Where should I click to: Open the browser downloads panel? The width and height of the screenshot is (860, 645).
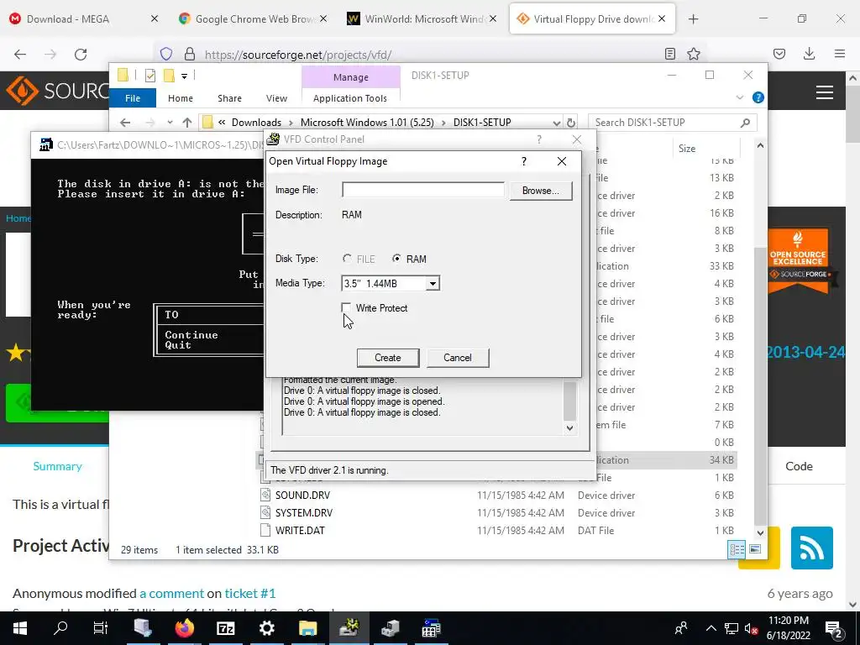click(809, 54)
